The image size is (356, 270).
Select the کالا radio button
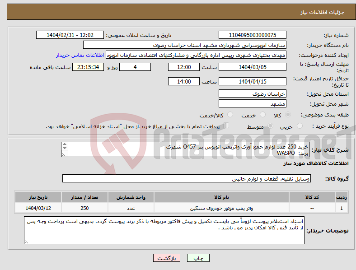(x=288, y=115)
